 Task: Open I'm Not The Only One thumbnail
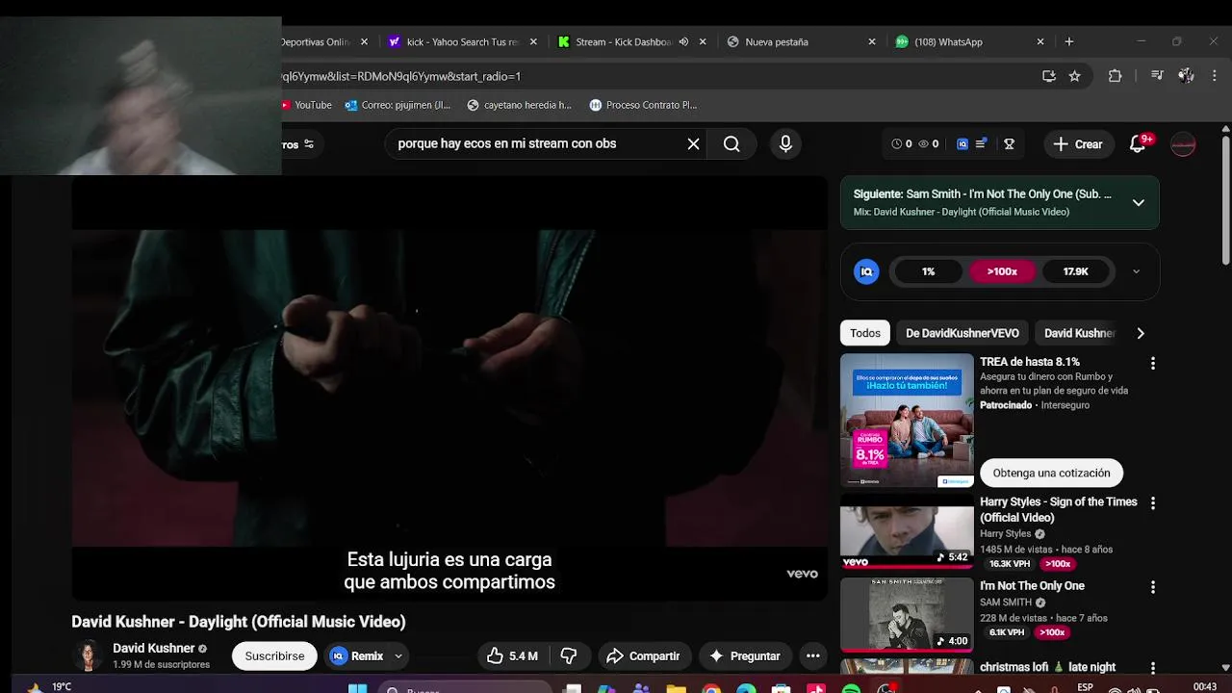907,615
